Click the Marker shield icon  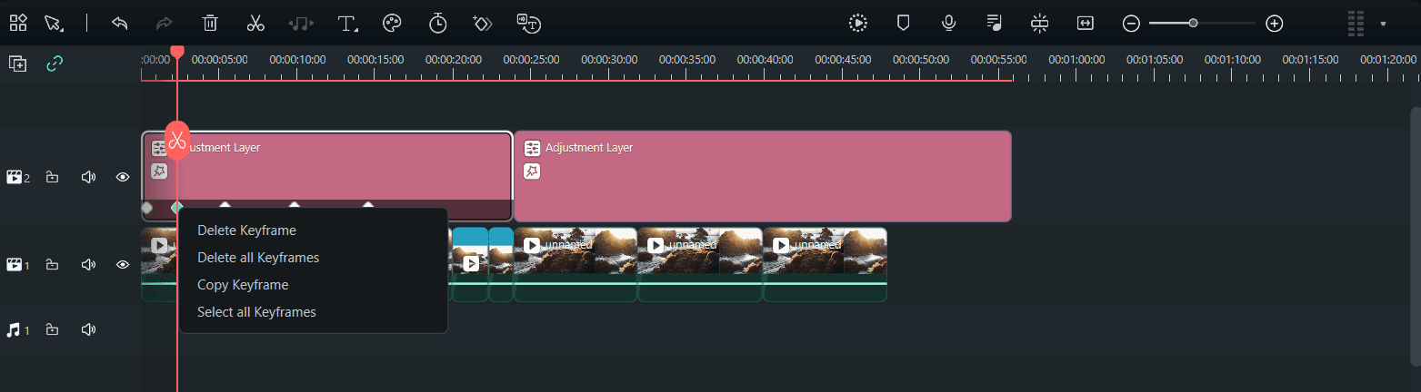coord(904,24)
